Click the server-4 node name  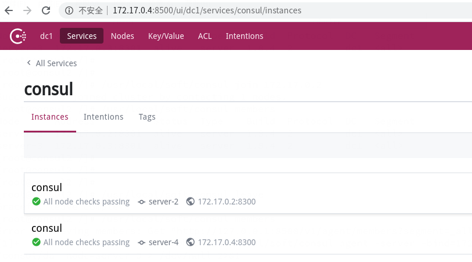[x=163, y=242]
